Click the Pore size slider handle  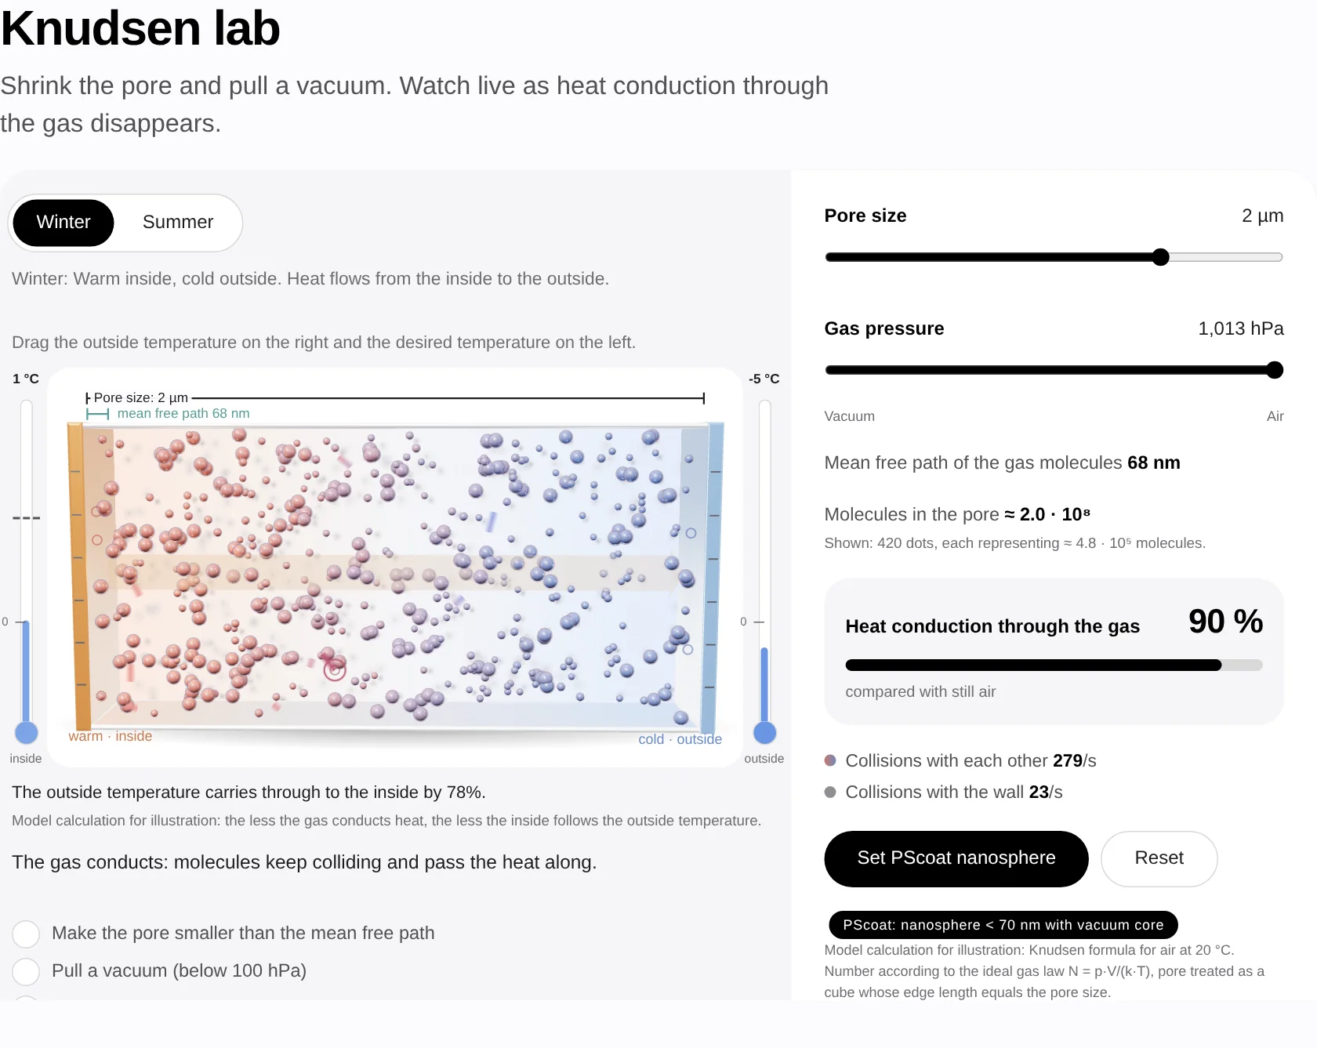[x=1161, y=257]
